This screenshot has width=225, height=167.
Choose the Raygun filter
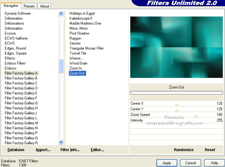[x=75, y=38]
